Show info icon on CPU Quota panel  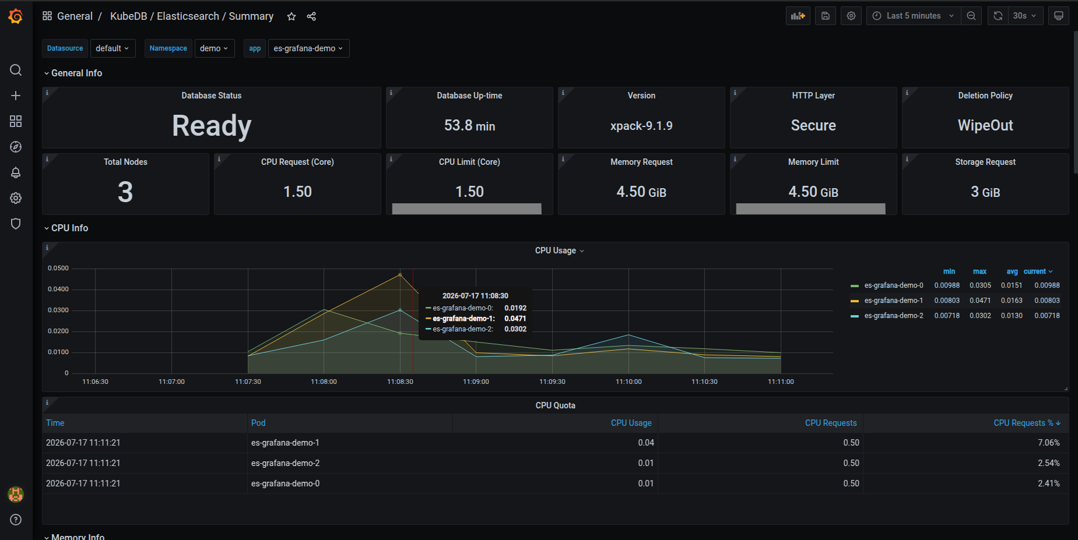[47, 403]
